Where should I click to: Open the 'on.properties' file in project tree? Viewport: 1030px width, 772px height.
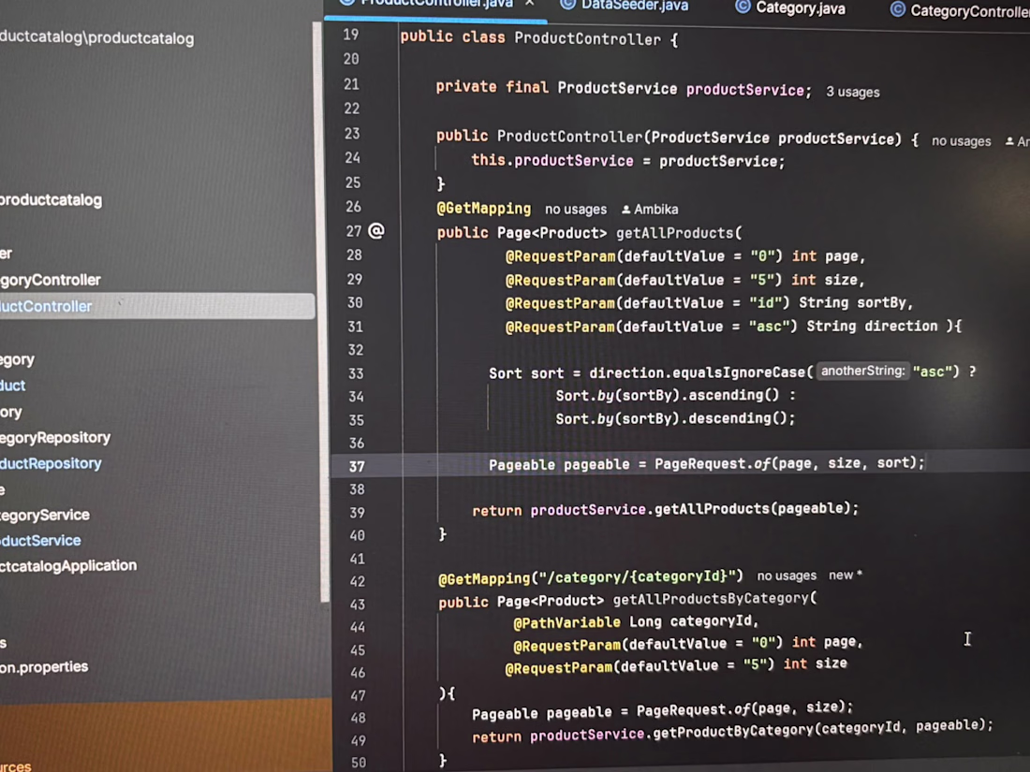click(x=44, y=667)
